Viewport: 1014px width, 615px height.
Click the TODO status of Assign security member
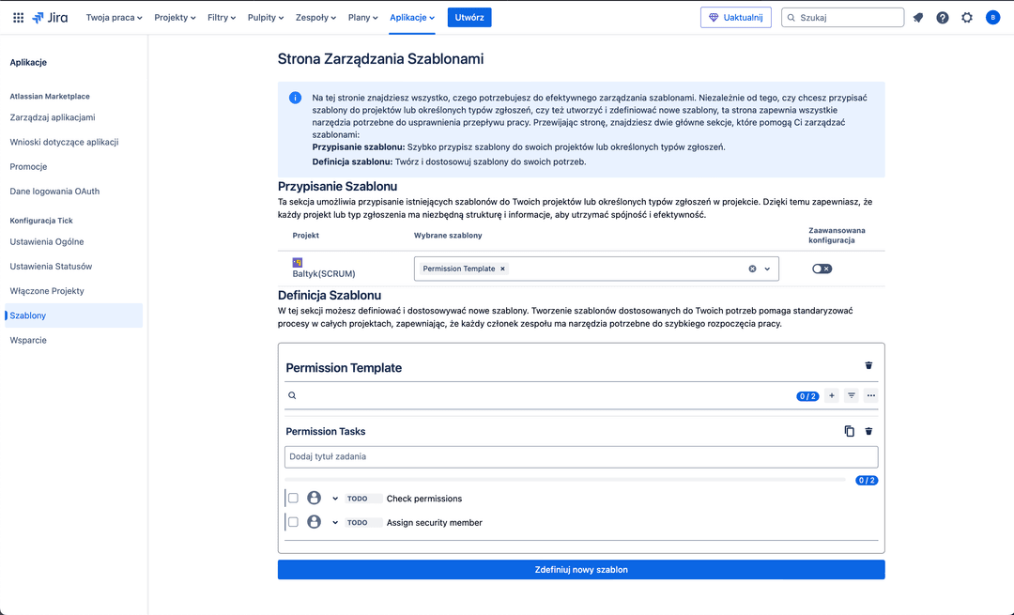[x=363, y=523]
